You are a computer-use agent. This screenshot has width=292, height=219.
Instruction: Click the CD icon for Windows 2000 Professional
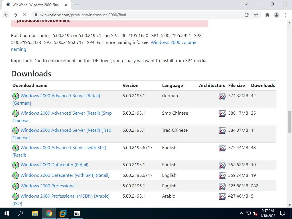point(16,186)
